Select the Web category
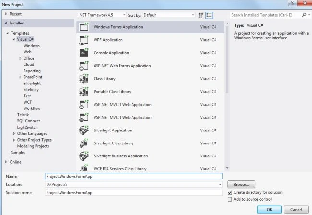Screen dimensions: 312x215 tap(27, 52)
